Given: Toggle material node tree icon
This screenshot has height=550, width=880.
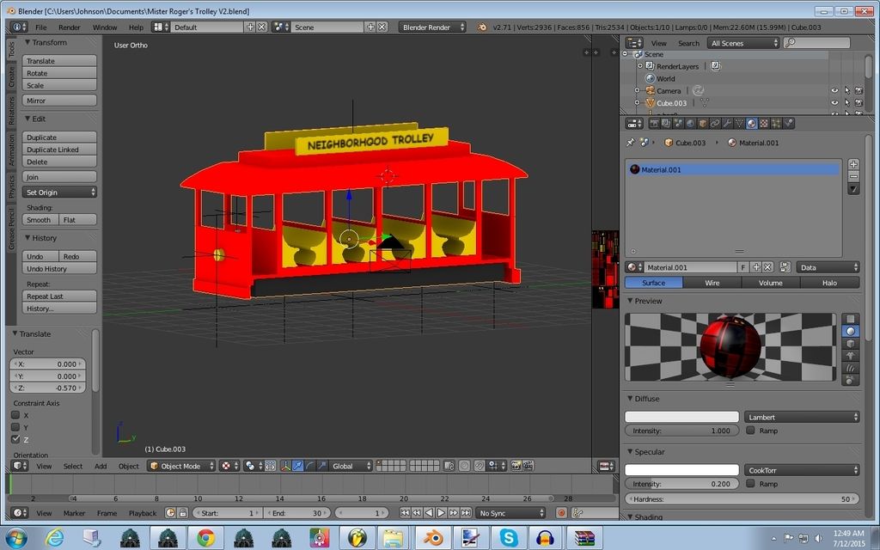Looking at the screenshot, I should click(x=785, y=268).
